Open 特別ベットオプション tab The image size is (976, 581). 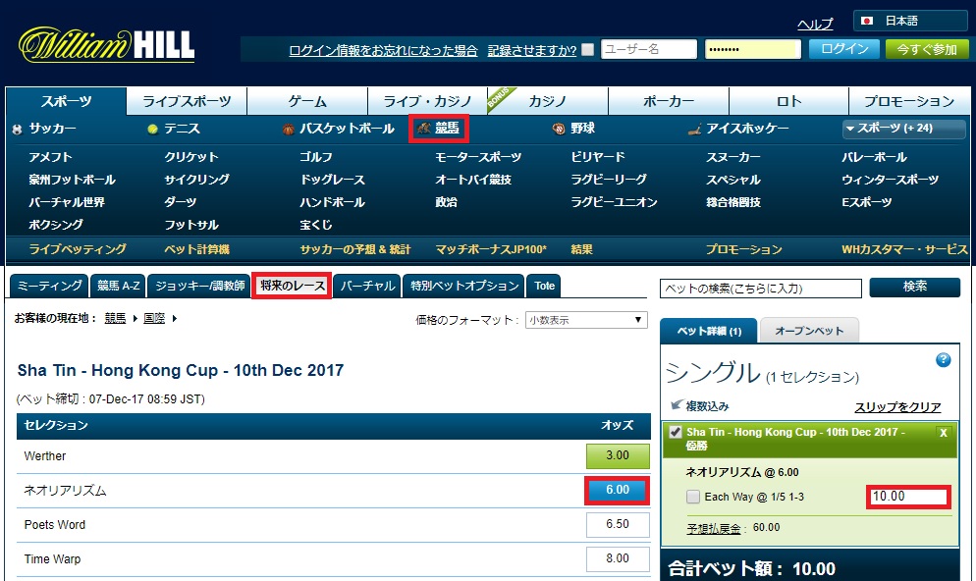pyautogui.click(x=464, y=286)
